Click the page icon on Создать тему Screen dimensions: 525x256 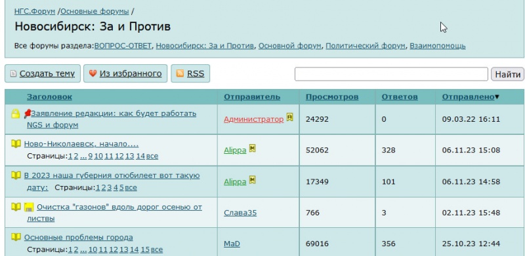(x=13, y=73)
